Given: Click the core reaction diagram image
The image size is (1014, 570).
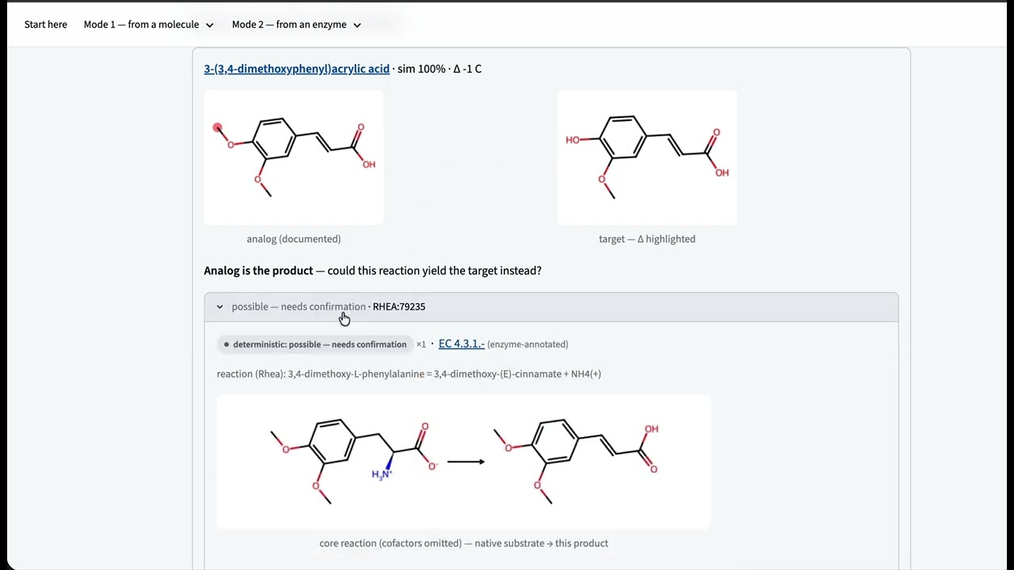Looking at the screenshot, I should (x=463, y=462).
